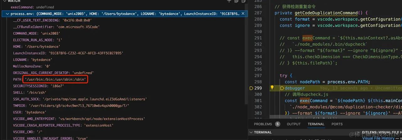Select the COMMAND_MODE 'unix2003' row

point(124,33)
